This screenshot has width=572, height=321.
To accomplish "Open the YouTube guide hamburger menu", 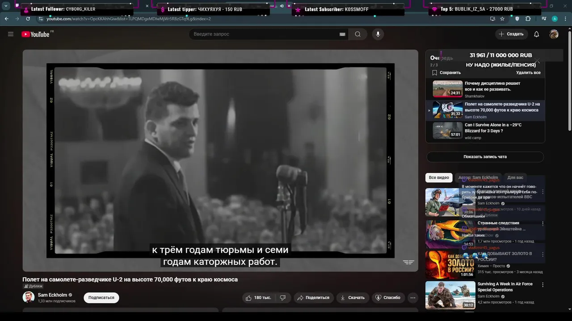I will (x=11, y=34).
